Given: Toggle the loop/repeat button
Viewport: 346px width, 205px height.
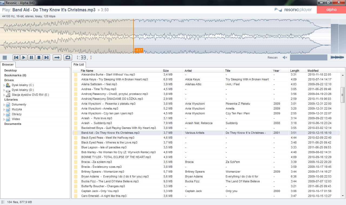Looking at the screenshot, I should click(68, 57).
